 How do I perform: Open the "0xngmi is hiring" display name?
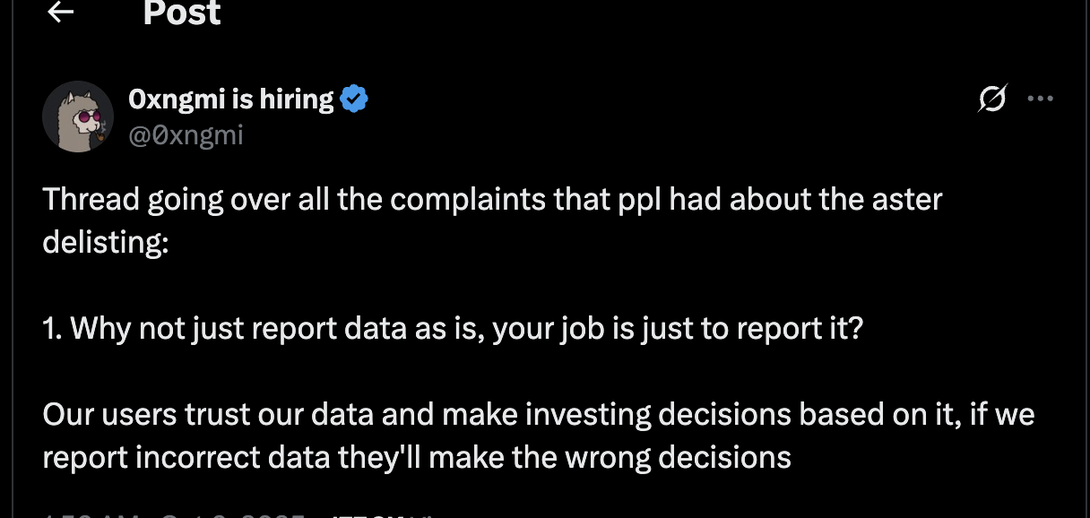tap(231, 99)
